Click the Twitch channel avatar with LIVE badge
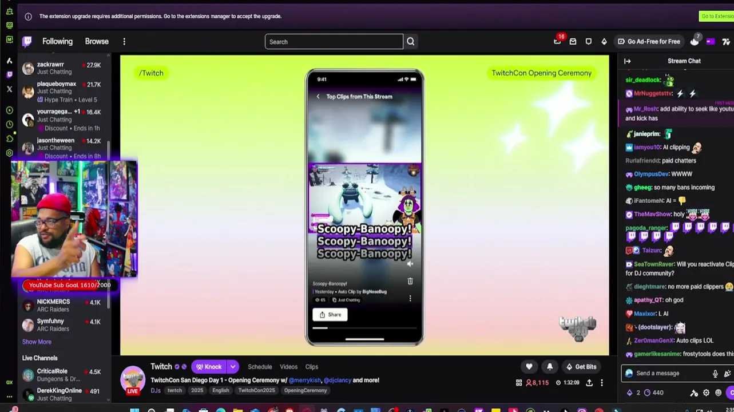Viewport: 734px width, 412px height. 133,380
